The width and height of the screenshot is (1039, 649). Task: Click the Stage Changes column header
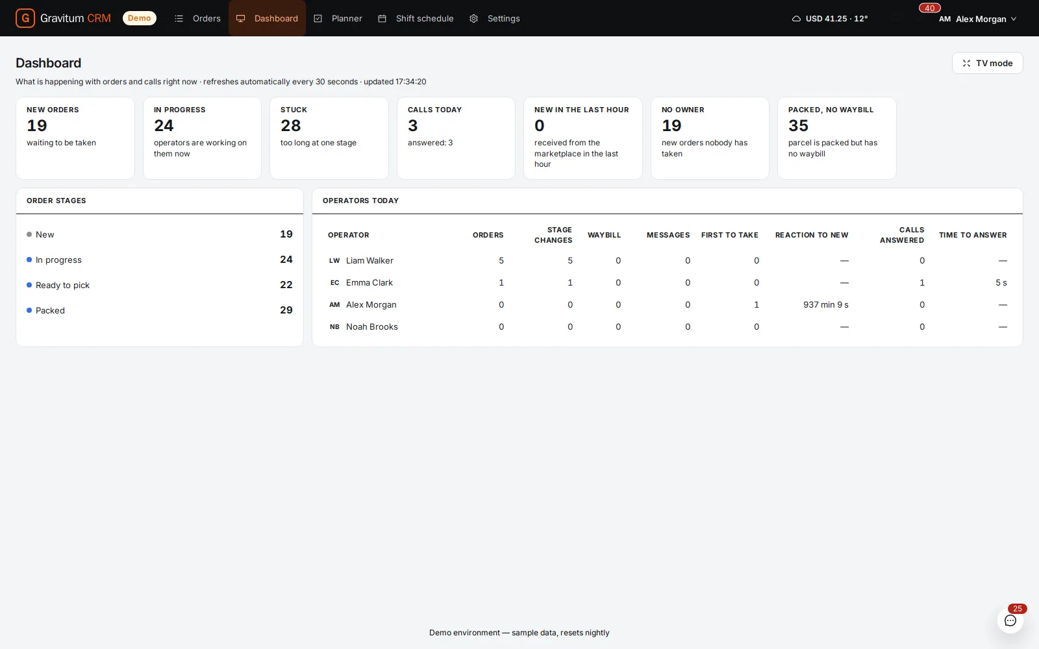click(x=553, y=235)
